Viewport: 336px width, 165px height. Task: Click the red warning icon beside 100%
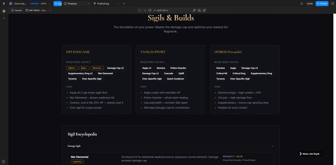[49, 4]
